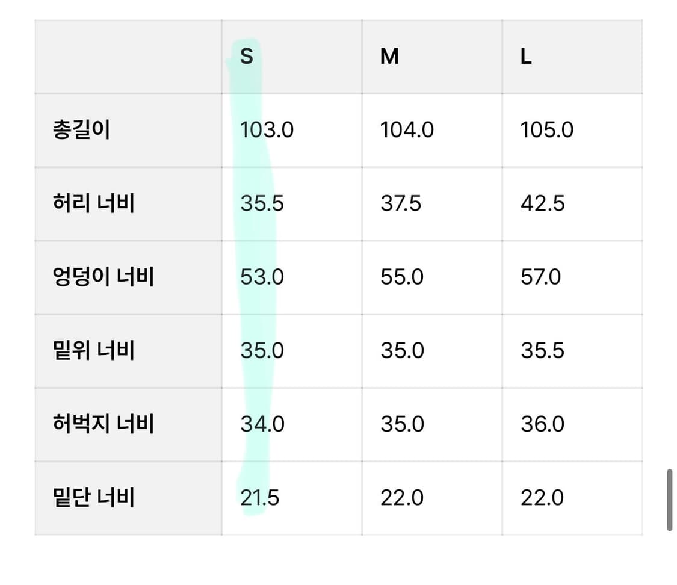Select the 34.0 thigh width cell

pos(262,424)
